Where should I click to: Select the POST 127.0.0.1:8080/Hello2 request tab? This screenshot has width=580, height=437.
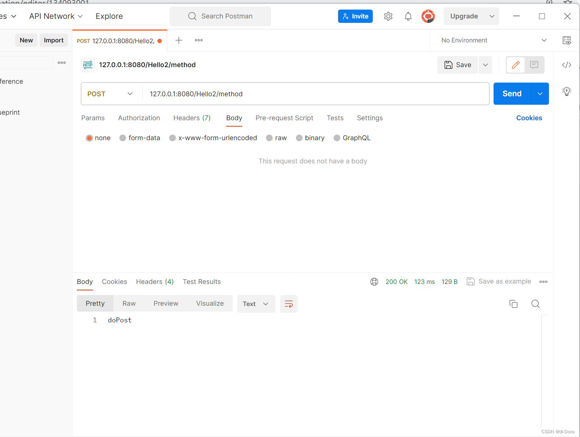(x=119, y=41)
